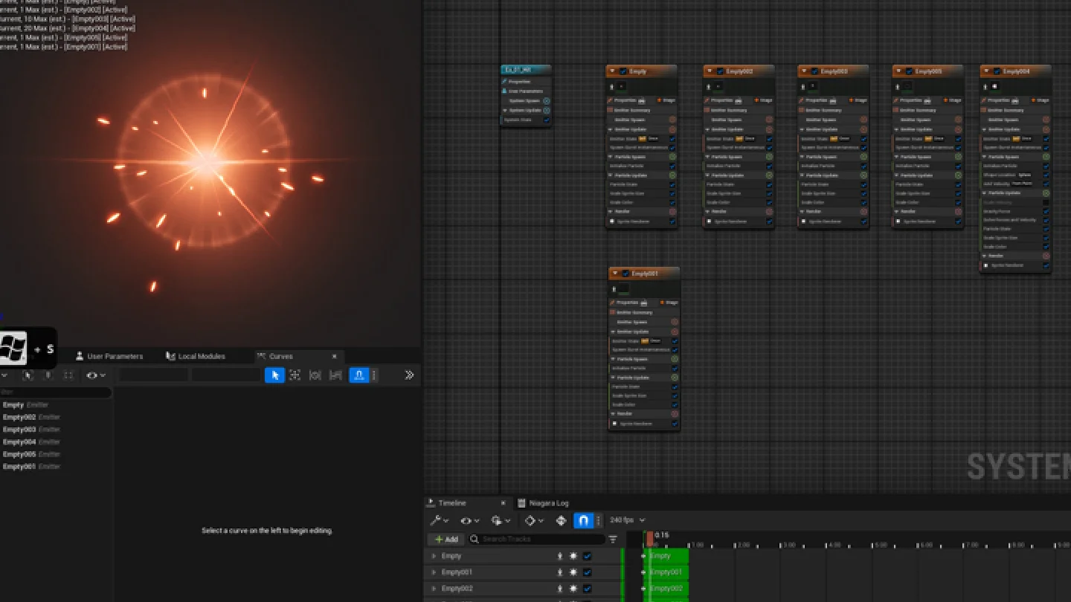
Task: Open the Local Modules tab
Action: 195,356
